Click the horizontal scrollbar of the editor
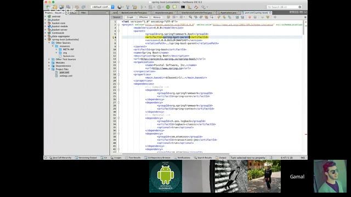Screen dimensions: 351x197 click(x=175, y=154)
